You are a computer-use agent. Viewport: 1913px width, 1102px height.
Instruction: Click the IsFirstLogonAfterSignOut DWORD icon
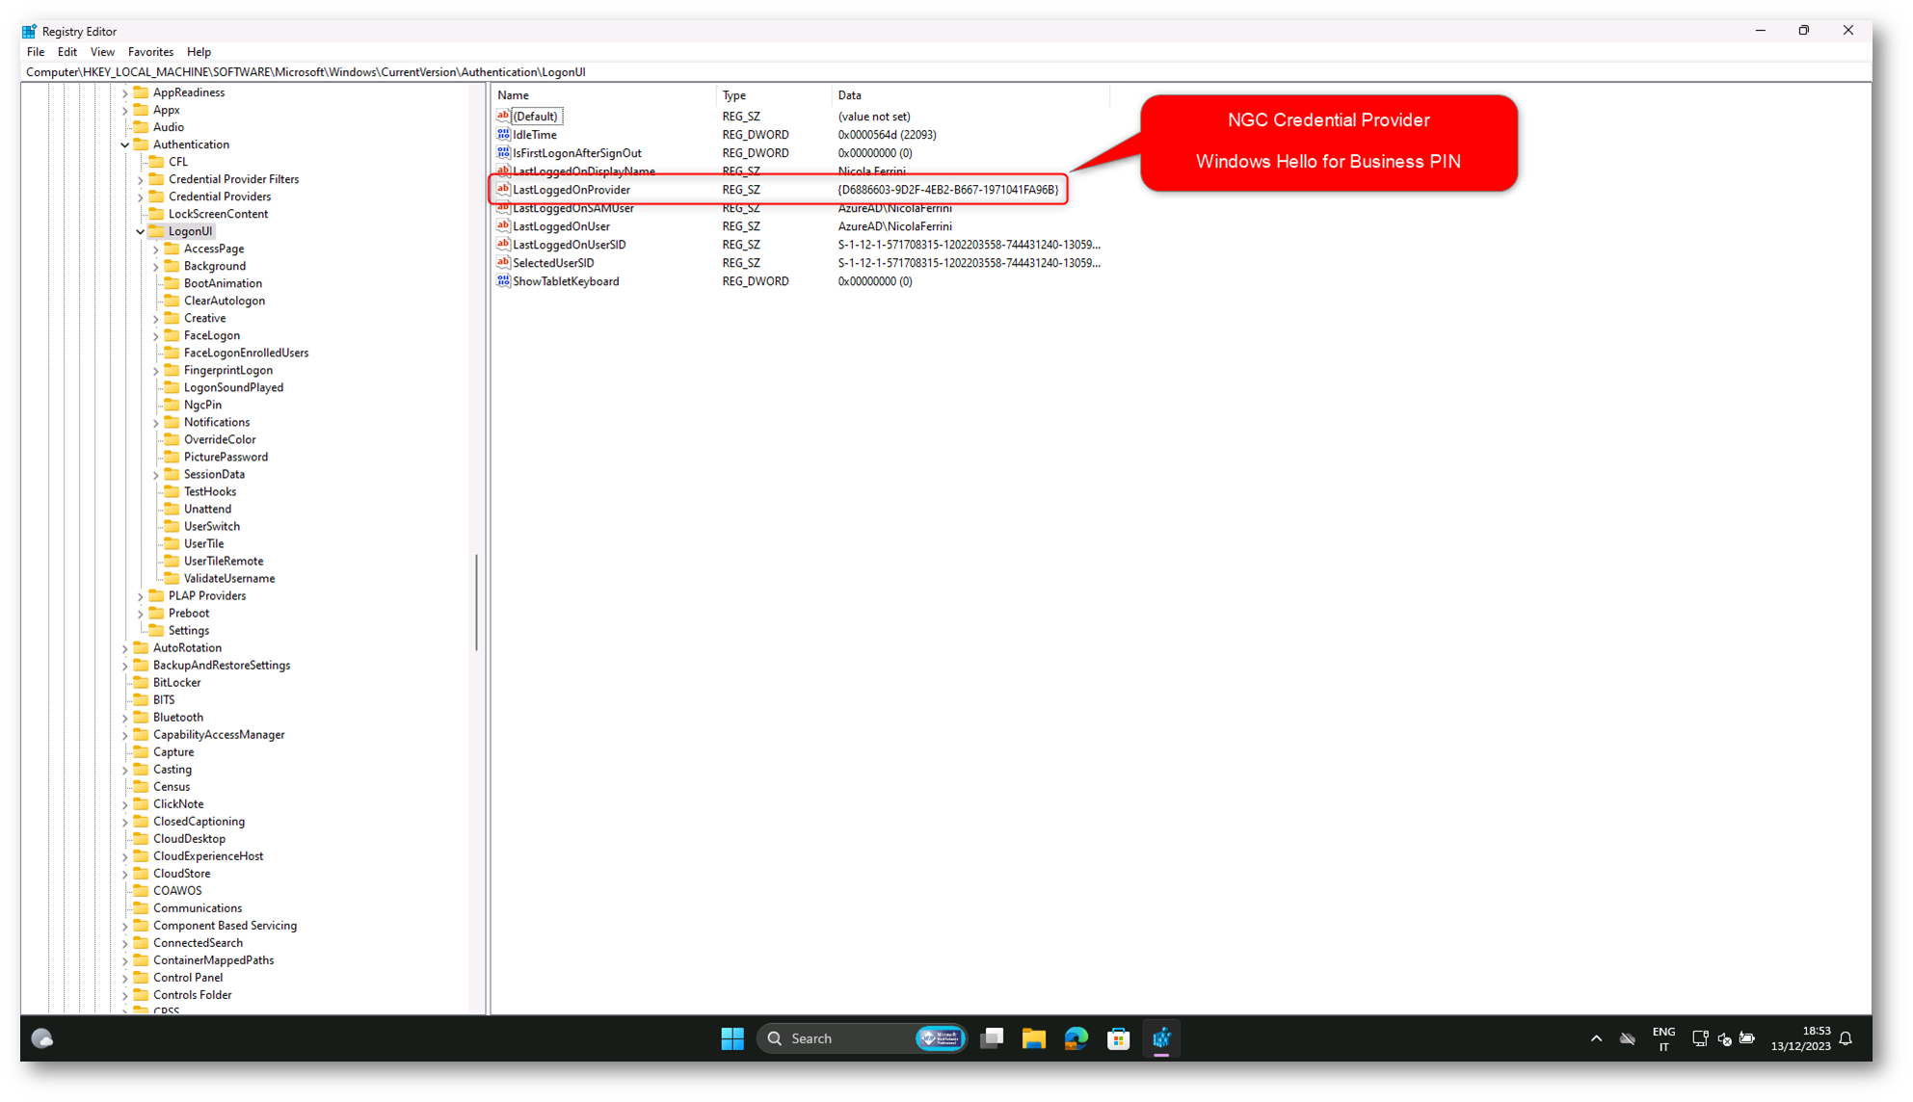[503, 153]
